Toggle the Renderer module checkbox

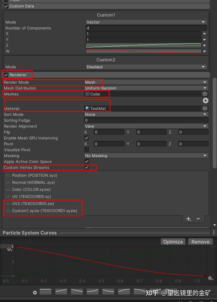[x=6, y=75]
